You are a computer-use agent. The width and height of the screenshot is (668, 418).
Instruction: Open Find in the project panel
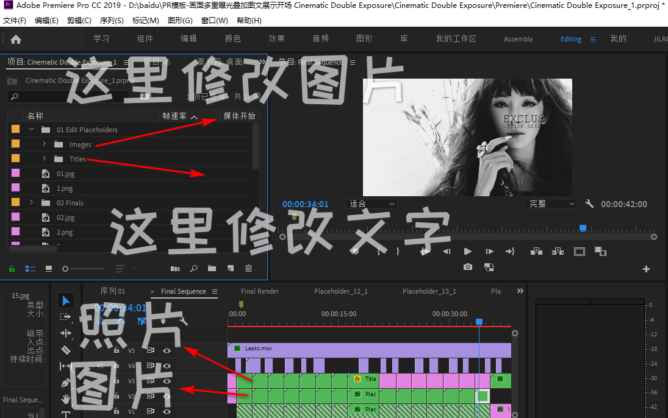click(194, 269)
